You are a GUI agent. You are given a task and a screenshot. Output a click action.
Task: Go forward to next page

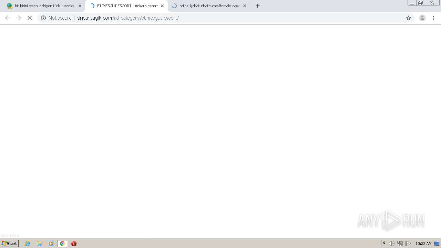[19, 18]
